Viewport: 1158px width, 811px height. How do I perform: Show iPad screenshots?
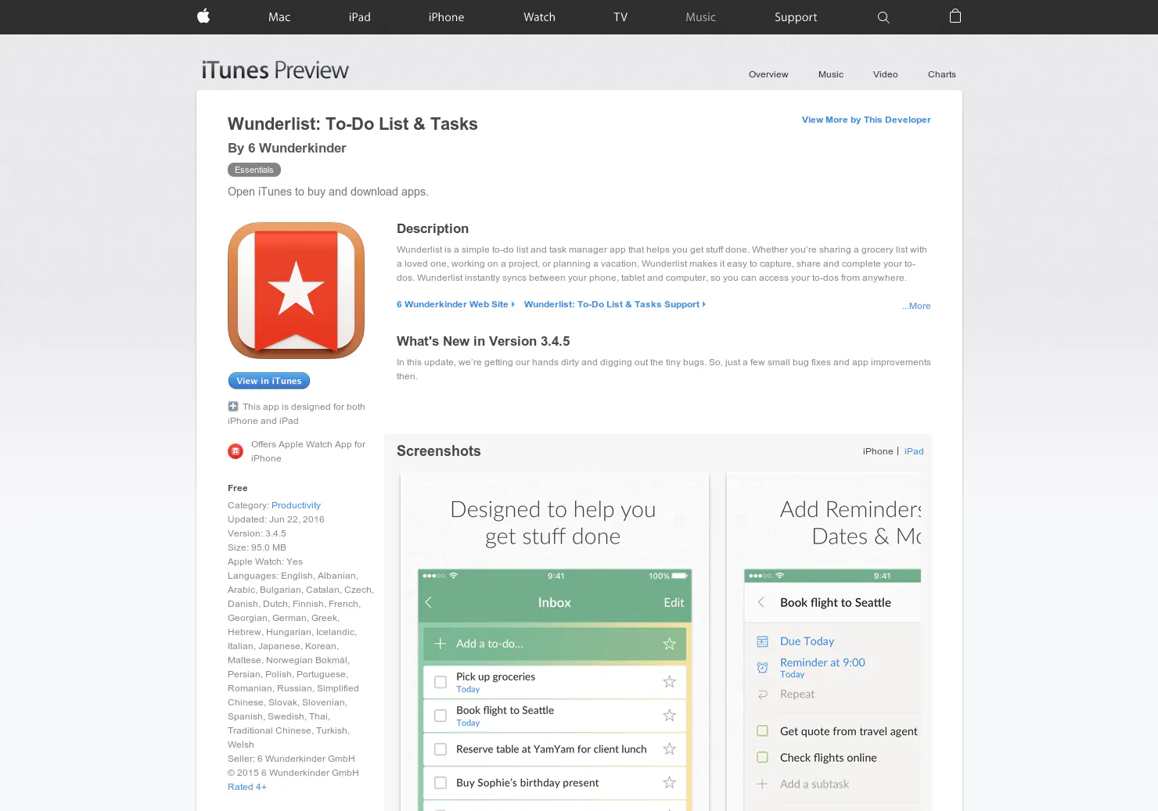point(914,451)
